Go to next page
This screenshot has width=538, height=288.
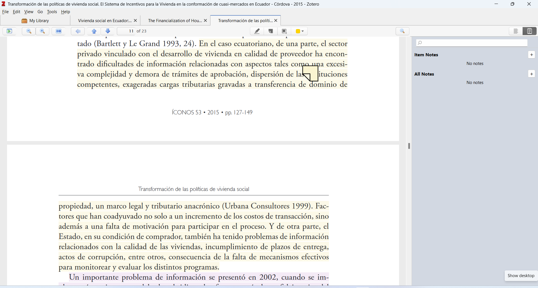coord(108,31)
